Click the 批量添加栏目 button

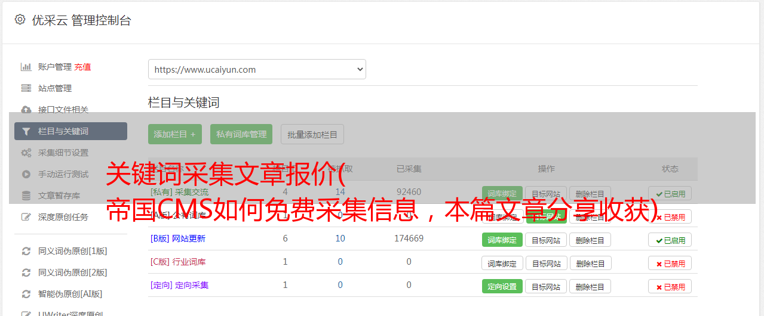point(312,134)
